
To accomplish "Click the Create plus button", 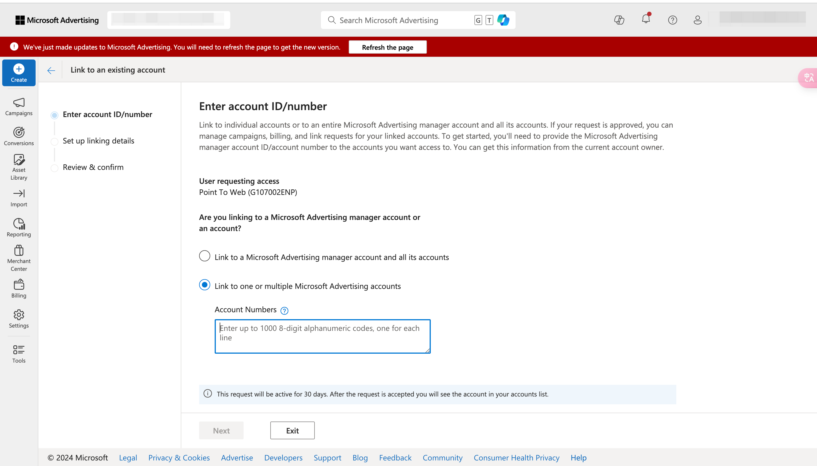I will click(19, 73).
